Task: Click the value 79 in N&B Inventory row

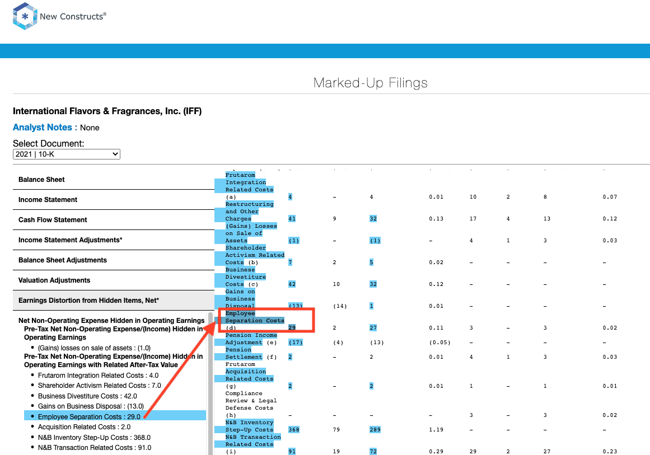Action: coord(336,430)
